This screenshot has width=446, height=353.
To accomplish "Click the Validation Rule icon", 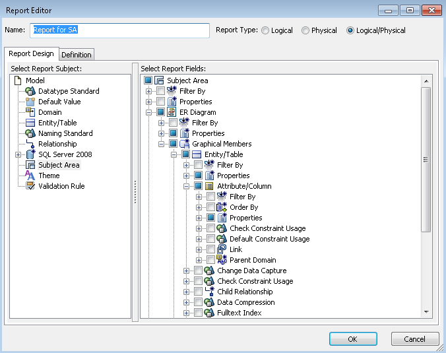I will click(30, 186).
